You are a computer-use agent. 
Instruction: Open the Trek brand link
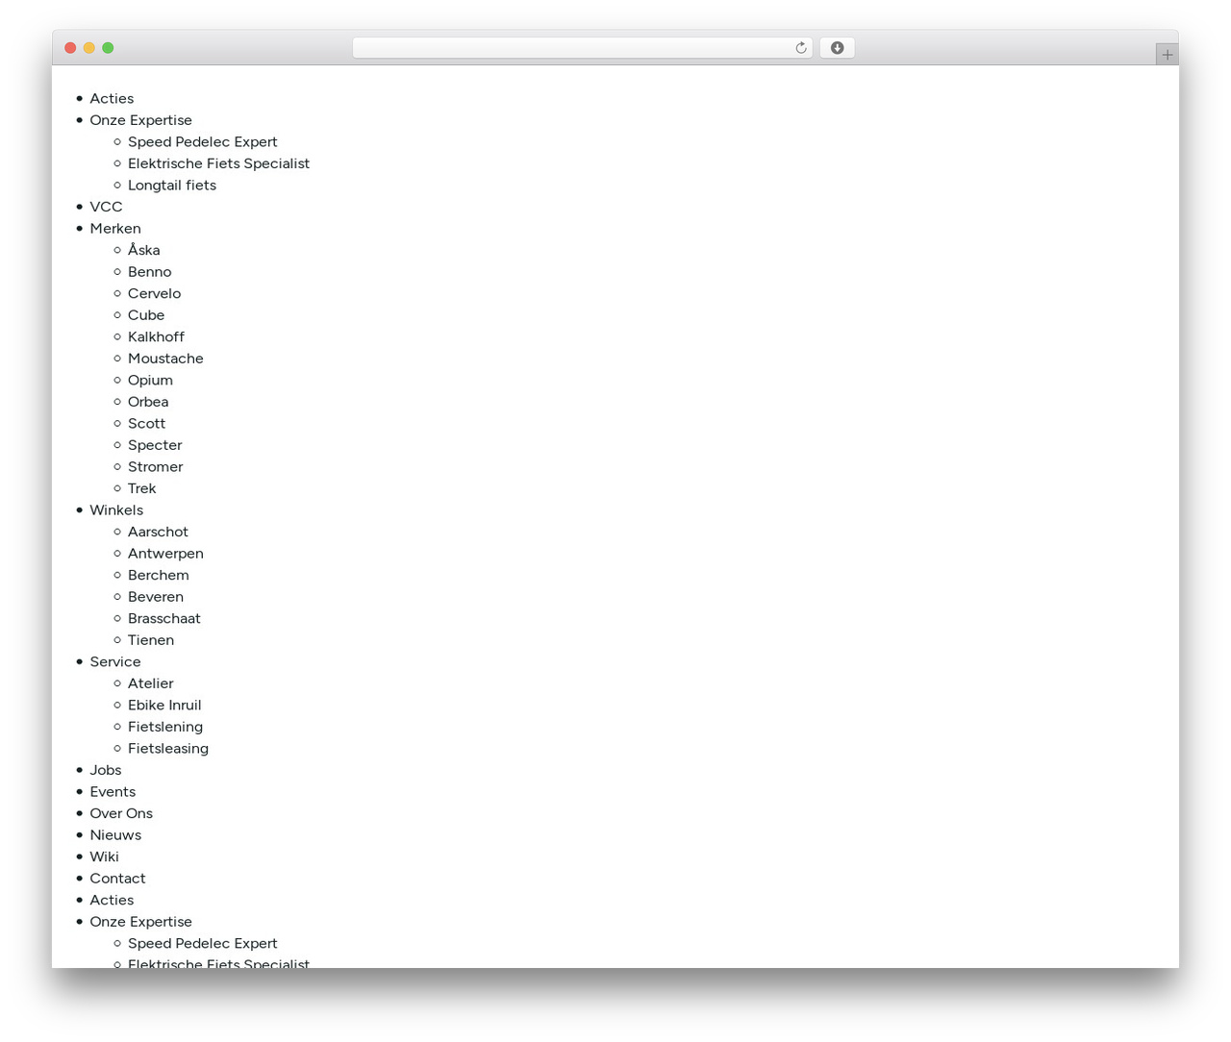(142, 487)
